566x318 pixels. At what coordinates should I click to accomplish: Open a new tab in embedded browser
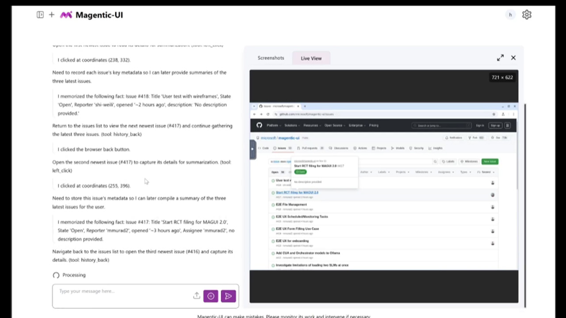304,106
